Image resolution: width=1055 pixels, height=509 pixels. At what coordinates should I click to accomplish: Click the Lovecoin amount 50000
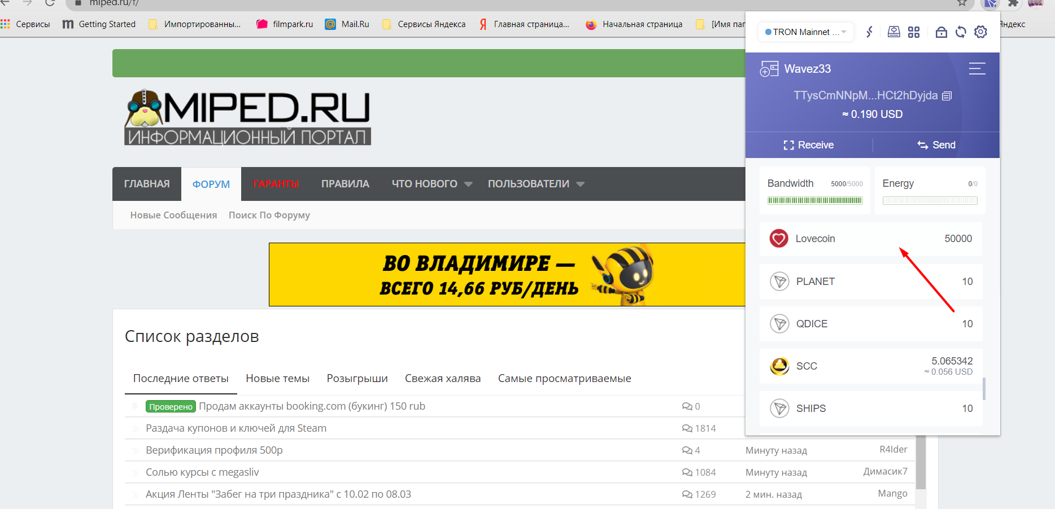958,239
